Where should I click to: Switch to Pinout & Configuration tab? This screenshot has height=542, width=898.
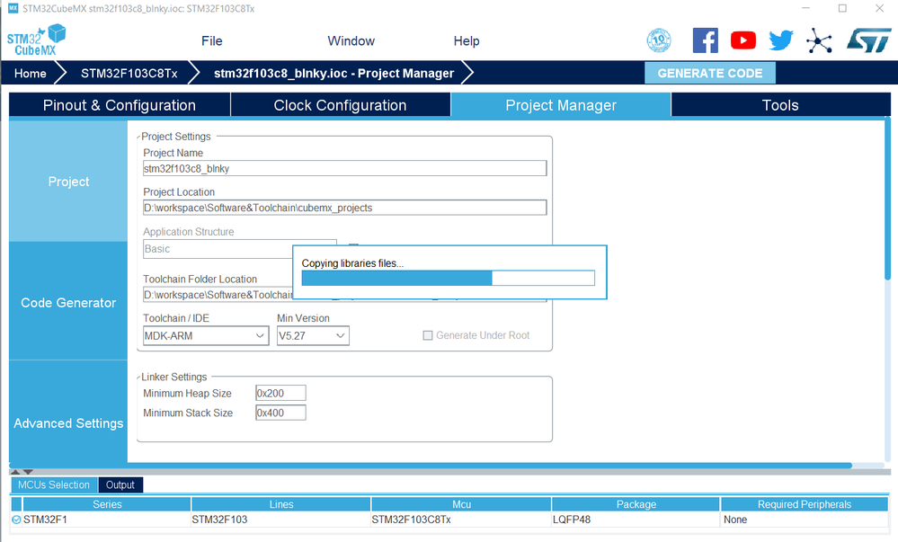tap(120, 105)
